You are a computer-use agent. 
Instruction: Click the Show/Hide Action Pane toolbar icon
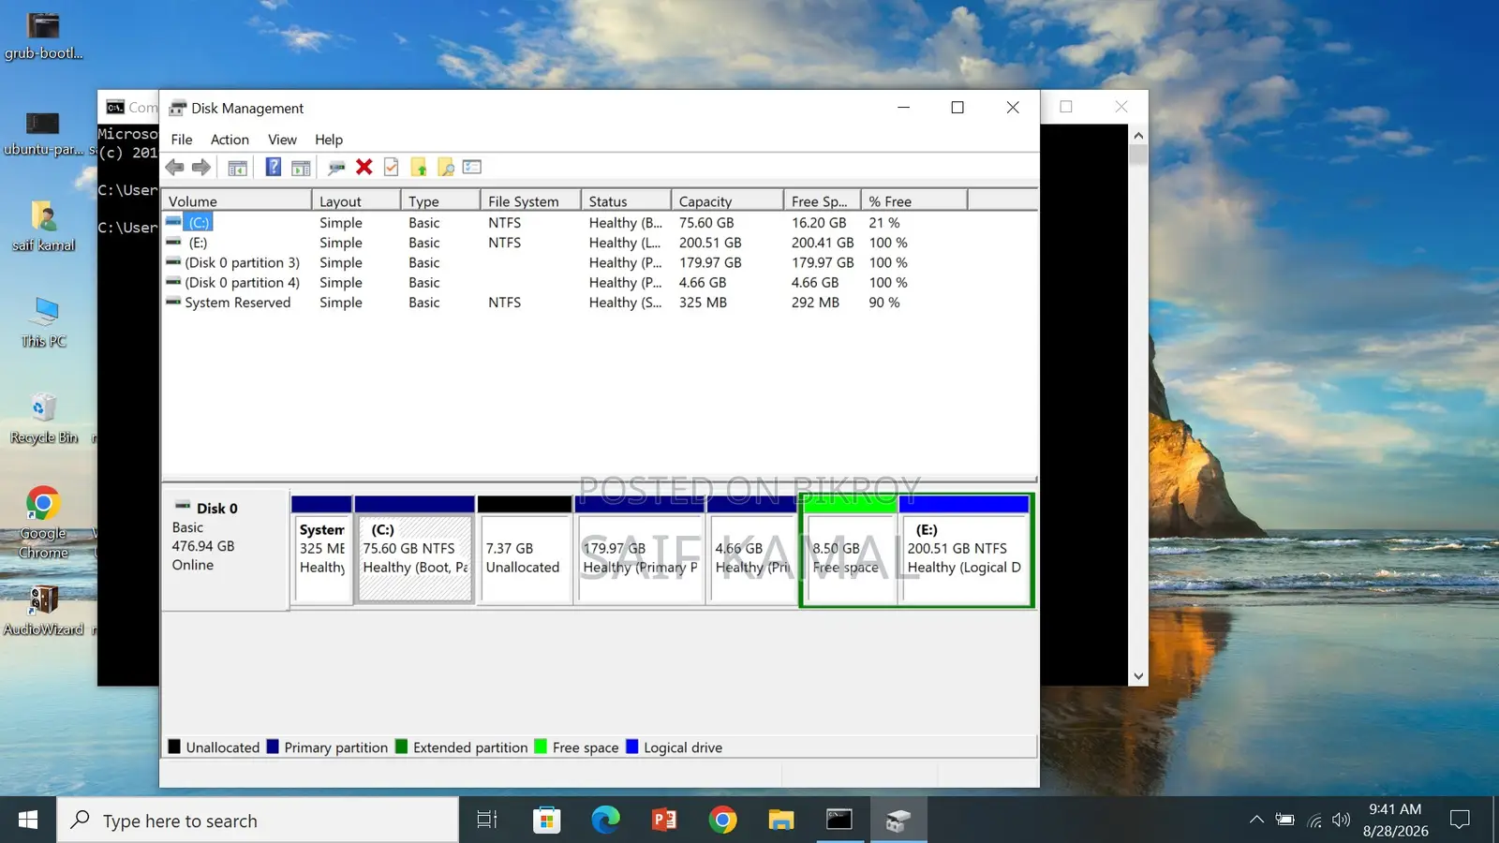(x=301, y=168)
